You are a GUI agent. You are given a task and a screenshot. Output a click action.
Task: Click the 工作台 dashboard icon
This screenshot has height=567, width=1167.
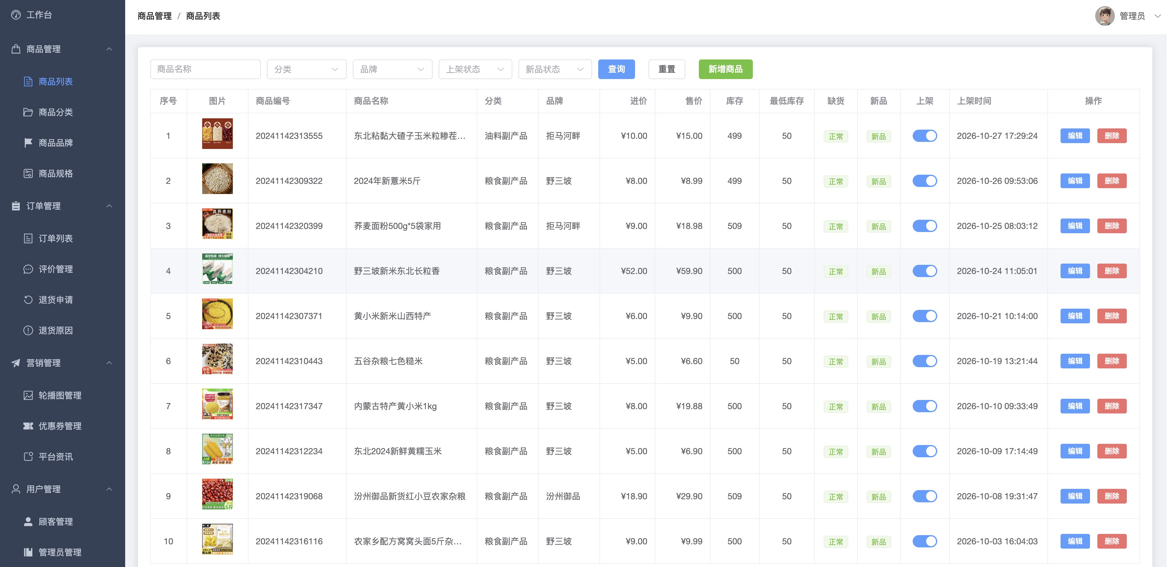point(16,15)
